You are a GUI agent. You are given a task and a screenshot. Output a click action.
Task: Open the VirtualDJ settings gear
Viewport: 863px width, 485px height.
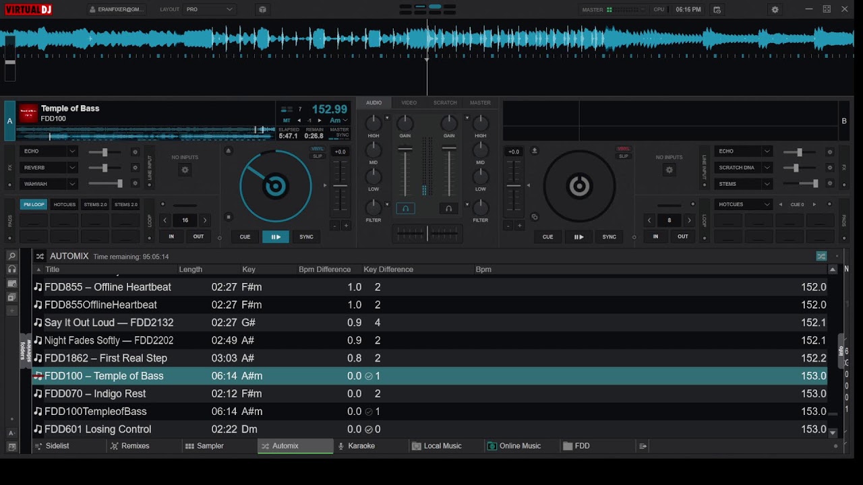(x=775, y=9)
